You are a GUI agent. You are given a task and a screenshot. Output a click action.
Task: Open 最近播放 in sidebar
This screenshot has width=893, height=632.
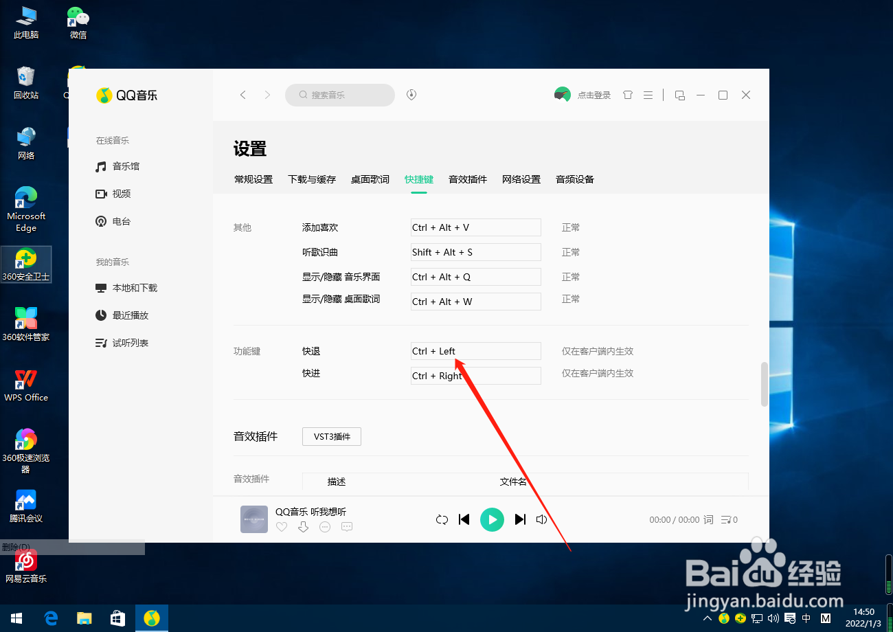[x=122, y=315]
